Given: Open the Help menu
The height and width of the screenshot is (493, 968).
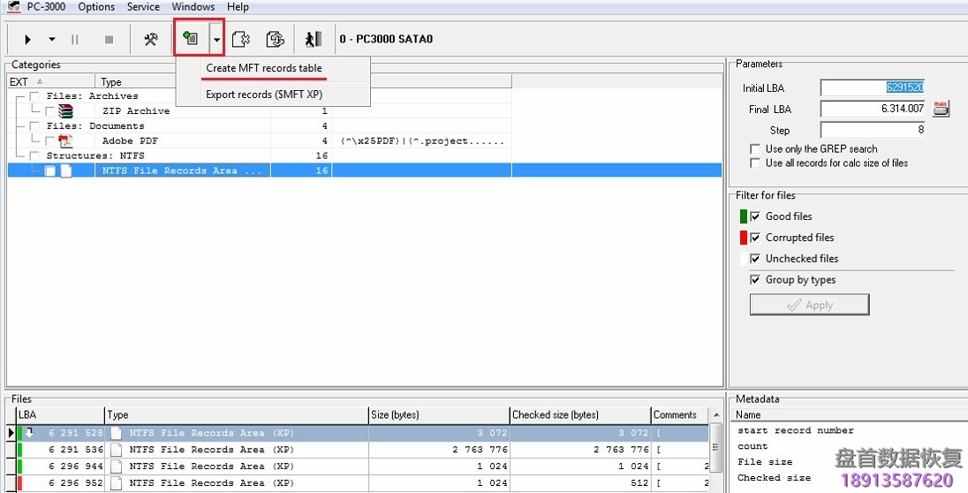Looking at the screenshot, I should click(x=238, y=7).
